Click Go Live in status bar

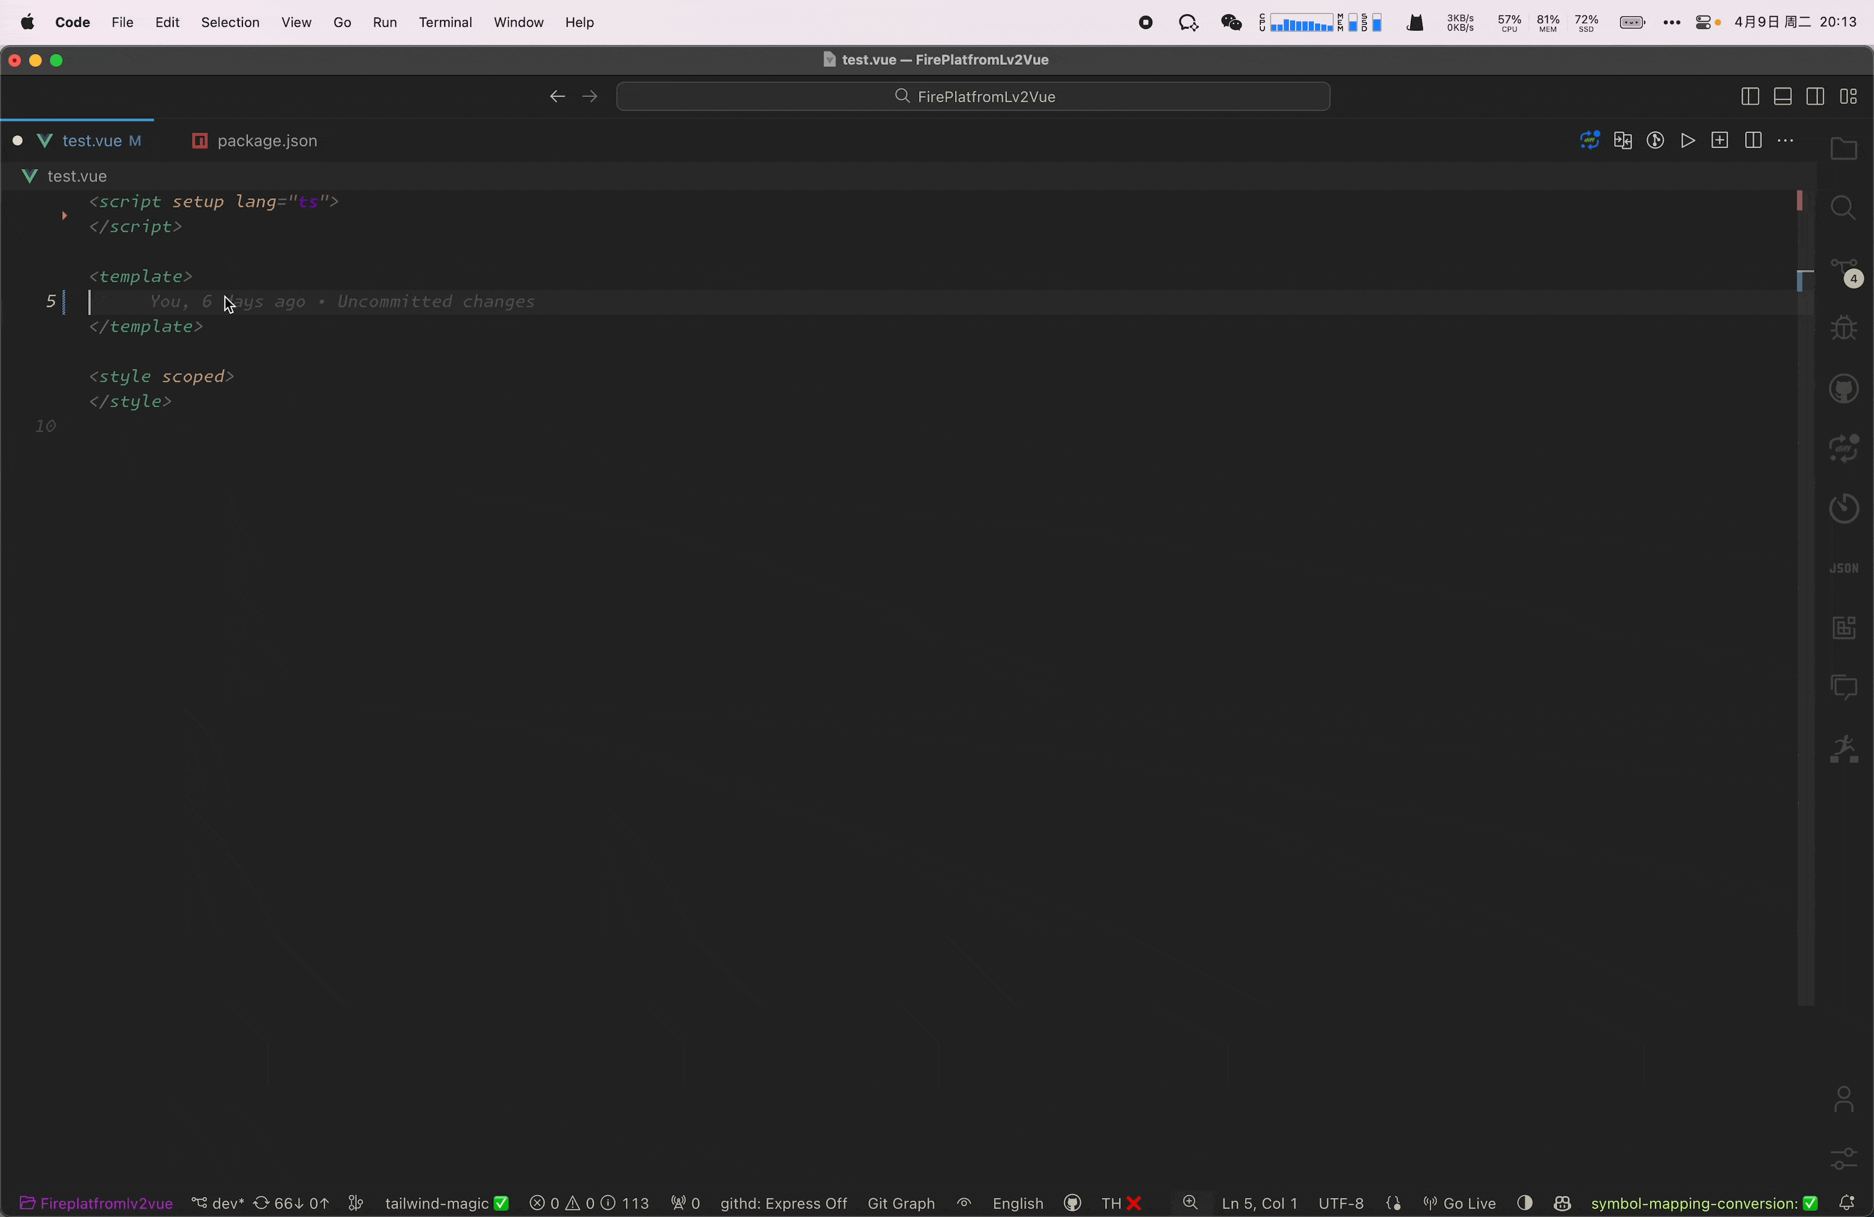tap(1460, 1203)
